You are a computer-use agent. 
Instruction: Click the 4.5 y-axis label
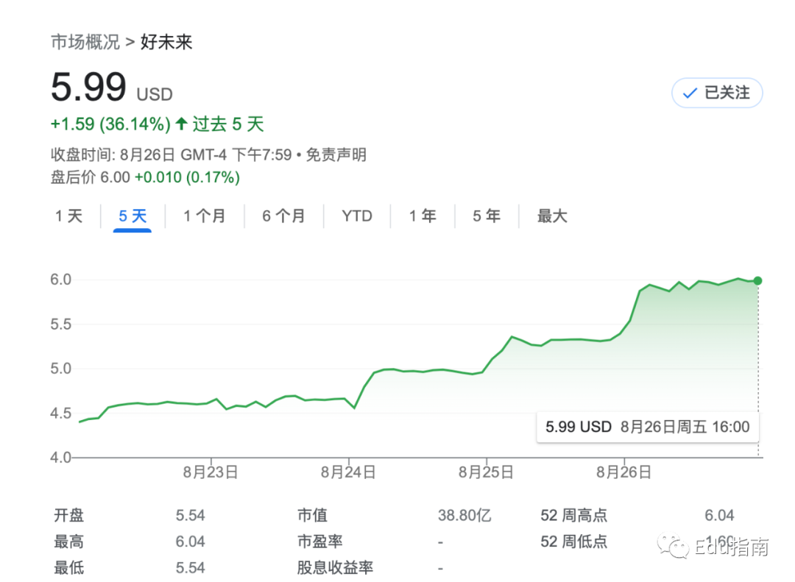(x=60, y=414)
